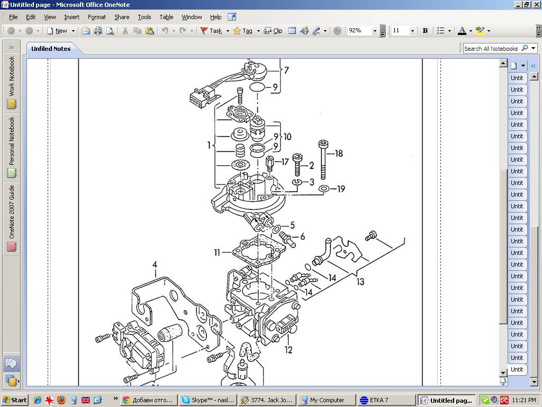Click the font color A swatch

point(462,31)
